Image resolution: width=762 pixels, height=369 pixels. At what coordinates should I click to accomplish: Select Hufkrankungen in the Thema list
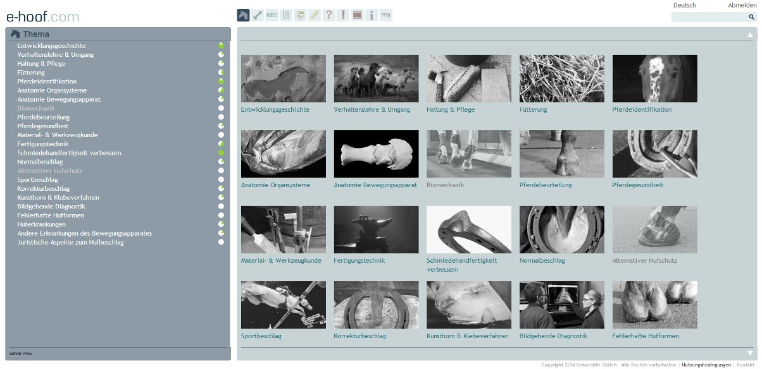click(x=41, y=224)
